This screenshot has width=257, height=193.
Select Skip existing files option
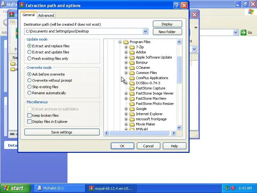coord(43,87)
